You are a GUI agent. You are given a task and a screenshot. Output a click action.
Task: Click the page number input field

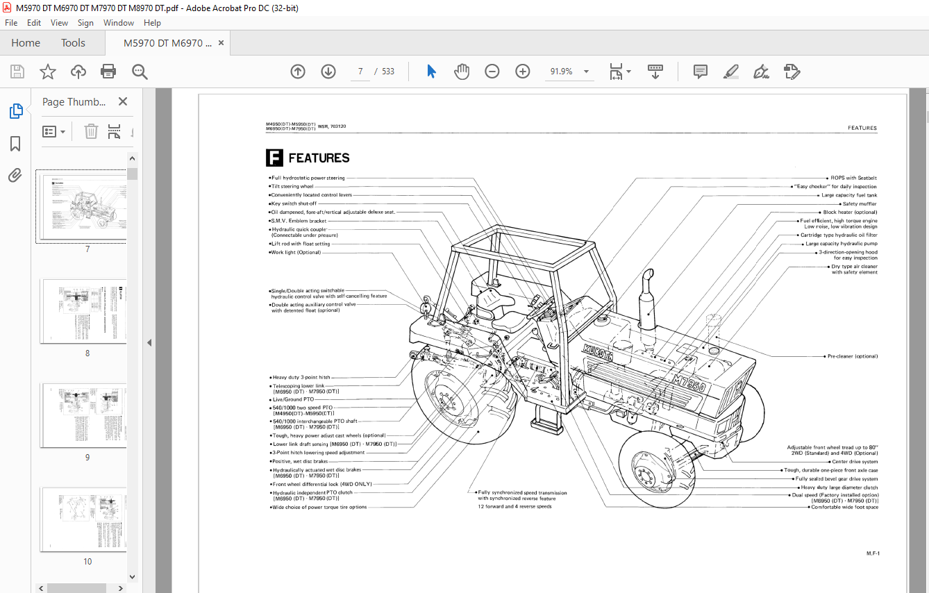(x=360, y=72)
